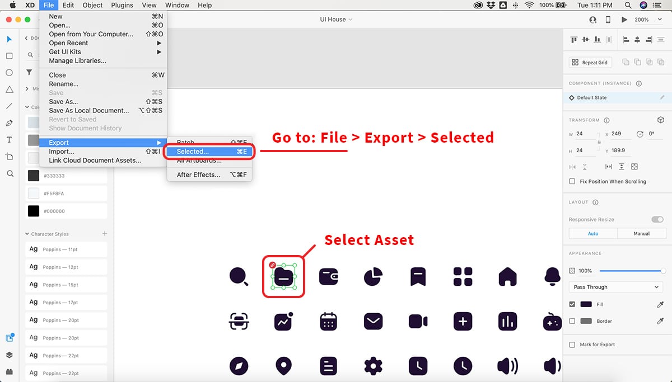Collapse the Character Styles section
Image resolution: width=672 pixels, height=382 pixels.
point(27,234)
